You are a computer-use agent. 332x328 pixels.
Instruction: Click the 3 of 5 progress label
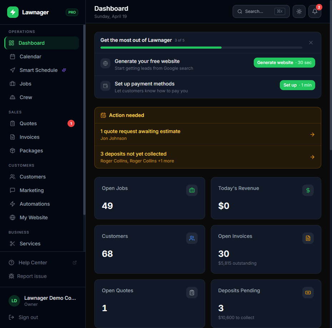(179, 40)
